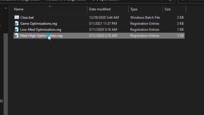
Task: Sort files by Date modified column
Action: (x=100, y=9)
